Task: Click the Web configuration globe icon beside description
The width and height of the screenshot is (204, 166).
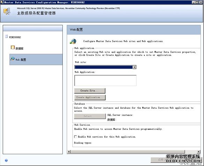Action: click(73, 41)
